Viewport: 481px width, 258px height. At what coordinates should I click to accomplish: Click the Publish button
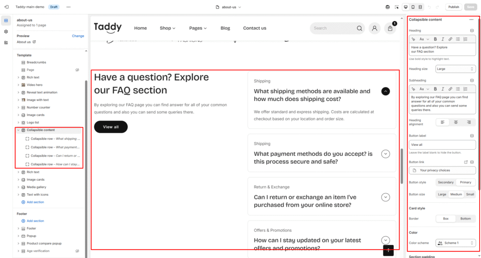(x=453, y=7)
